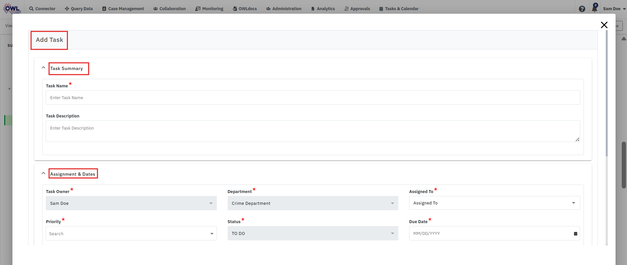Open the Collaboration menu
Viewport: 627px width, 265px height.
pyautogui.click(x=169, y=9)
